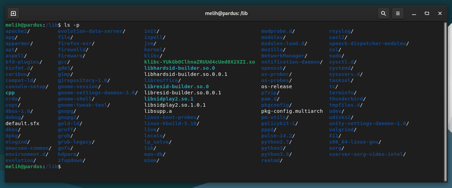
Task: Click the 'girepository-1.0/' entry
Action: click(84, 80)
